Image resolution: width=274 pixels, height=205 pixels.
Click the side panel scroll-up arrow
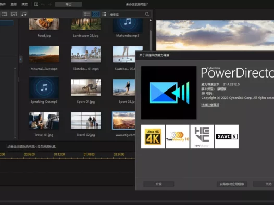point(15,68)
